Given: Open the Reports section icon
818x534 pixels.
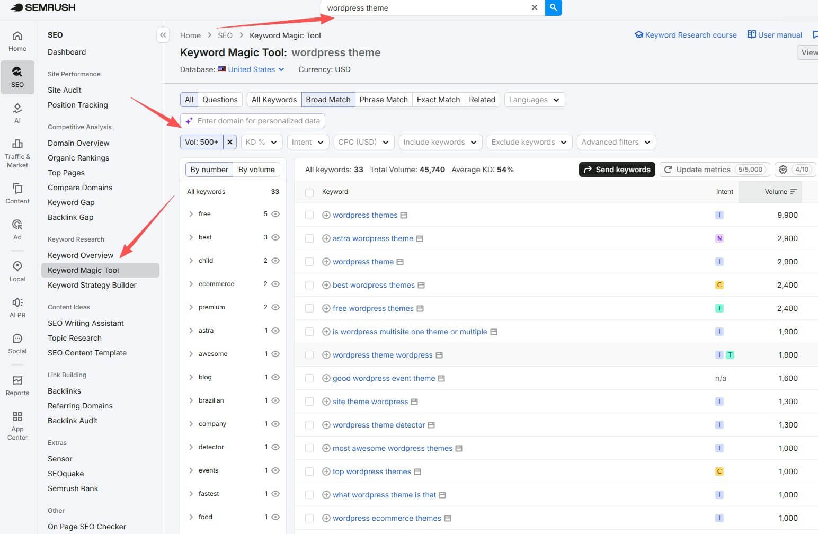Looking at the screenshot, I should [x=17, y=385].
